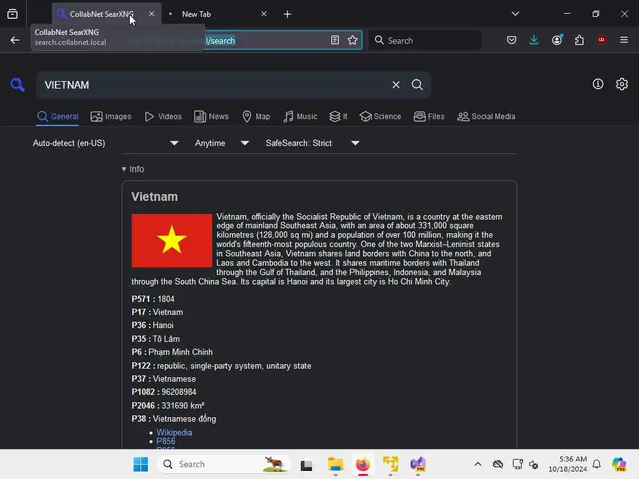Image resolution: width=639 pixels, height=479 pixels.
Task: Open the Wikipedia link
Action: pyautogui.click(x=175, y=432)
